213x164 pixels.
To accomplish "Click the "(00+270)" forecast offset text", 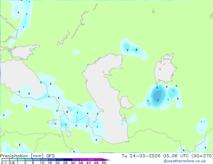I will [202, 156].
